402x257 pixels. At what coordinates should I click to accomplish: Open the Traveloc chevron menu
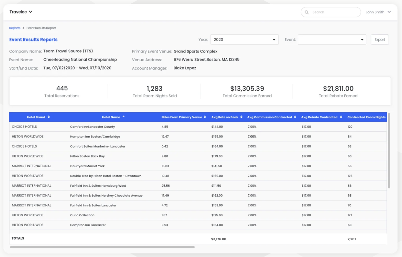pyautogui.click(x=30, y=12)
